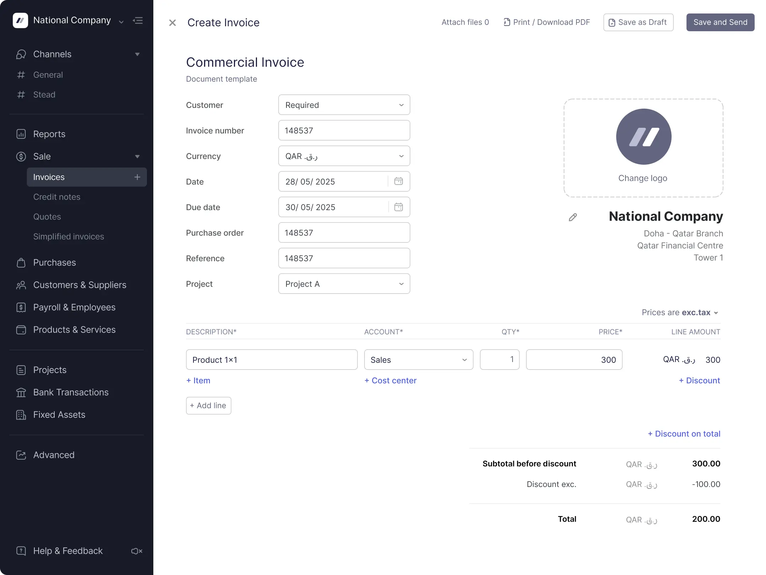Open the National Company switcher chevron
This screenshot has height=575, width=766.
[x=121, y=22]
